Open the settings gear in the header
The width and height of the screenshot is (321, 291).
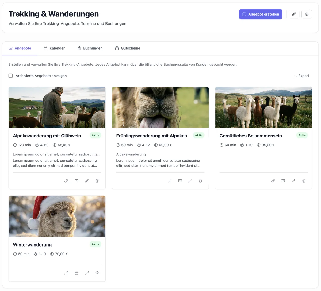click(x=307, y=14)
